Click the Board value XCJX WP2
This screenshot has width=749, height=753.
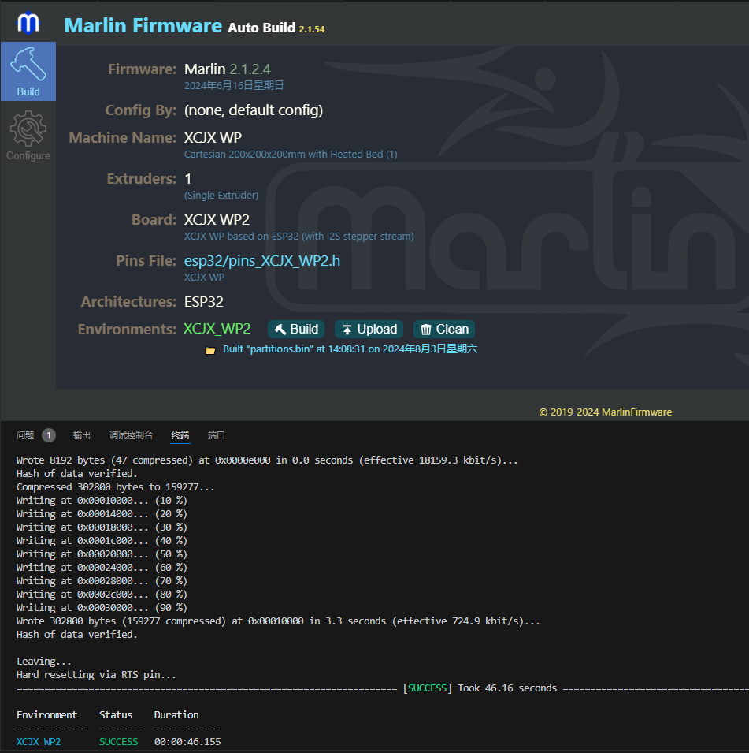[x=217, y=220]
